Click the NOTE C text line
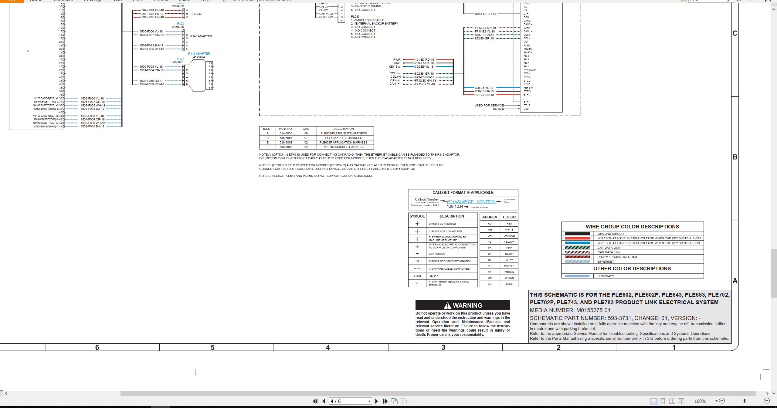 [x=316, y=176]
